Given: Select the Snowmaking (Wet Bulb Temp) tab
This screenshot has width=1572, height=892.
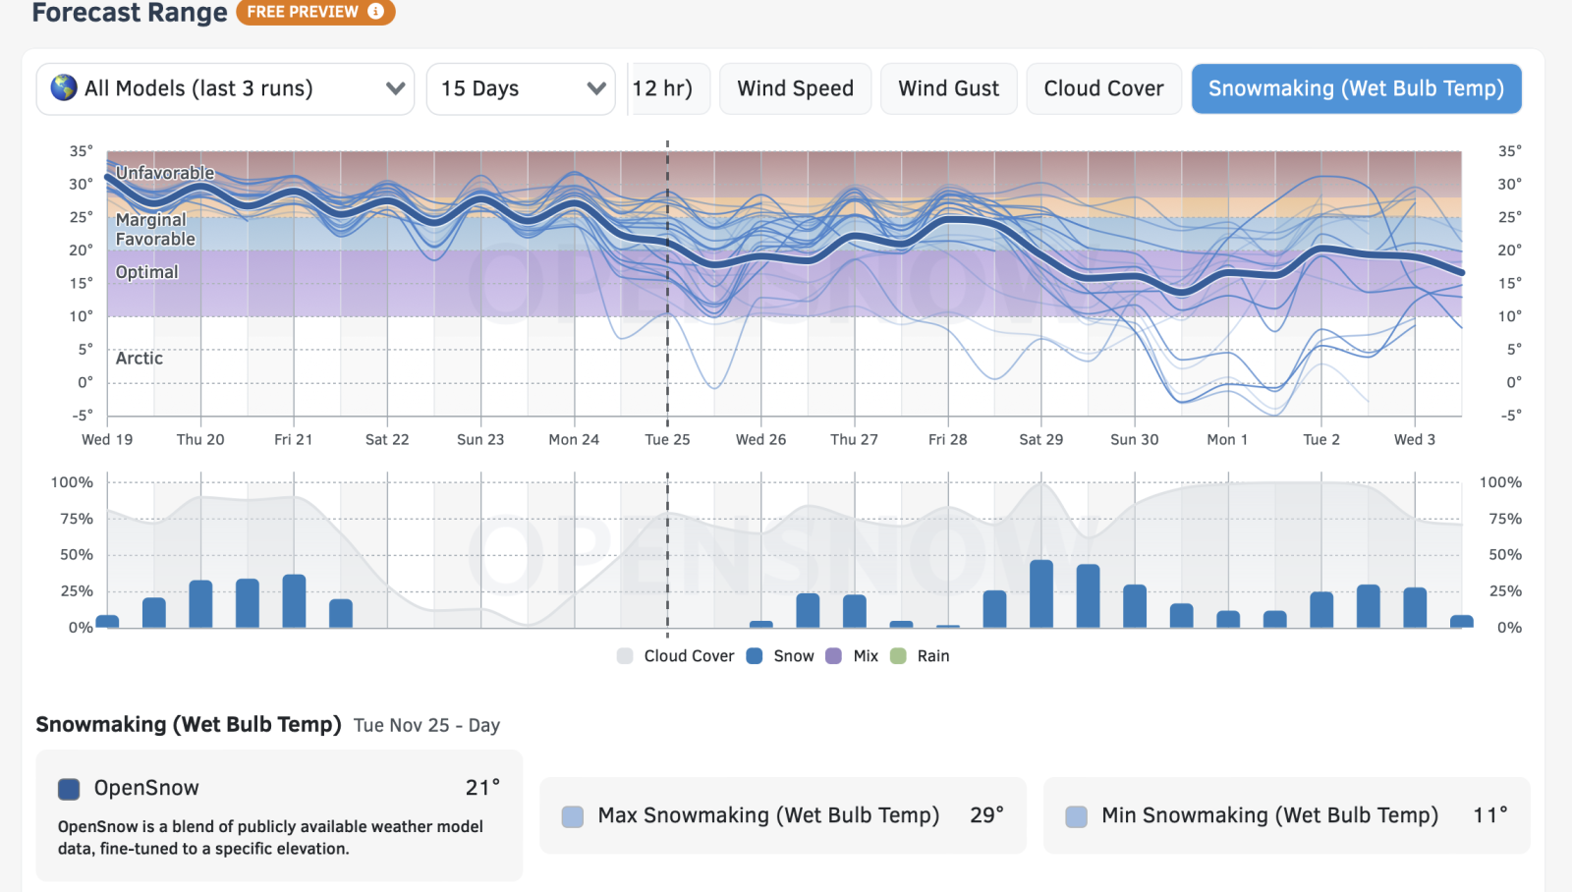Looking at the screenshot, I should click(1356, 88).
